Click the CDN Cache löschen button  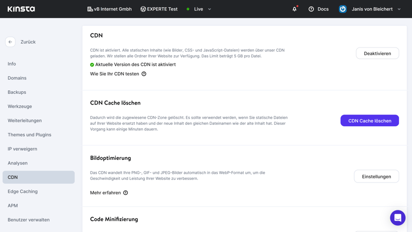pyautogui.click(x=369, y=121)
